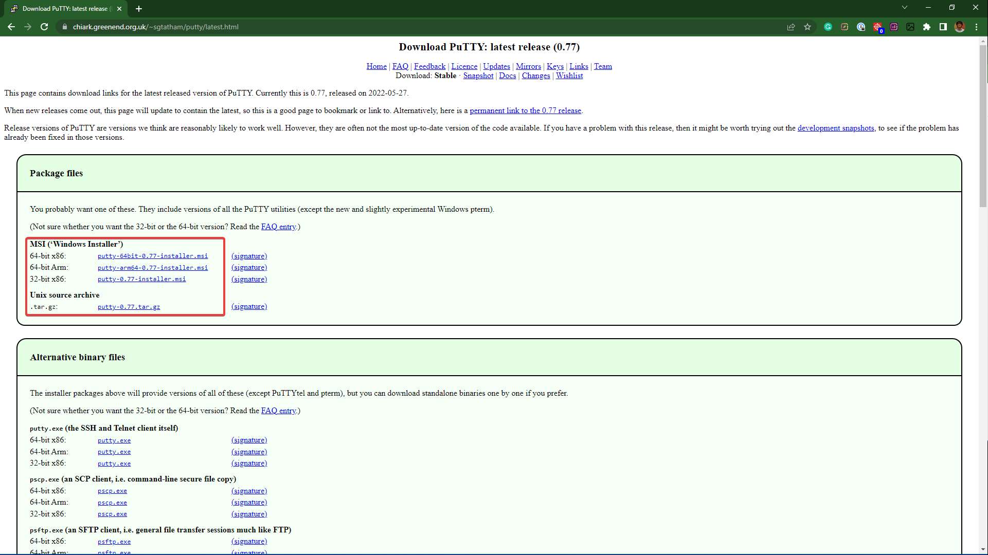Reload the PuTTY download page

tap(44, 27)
